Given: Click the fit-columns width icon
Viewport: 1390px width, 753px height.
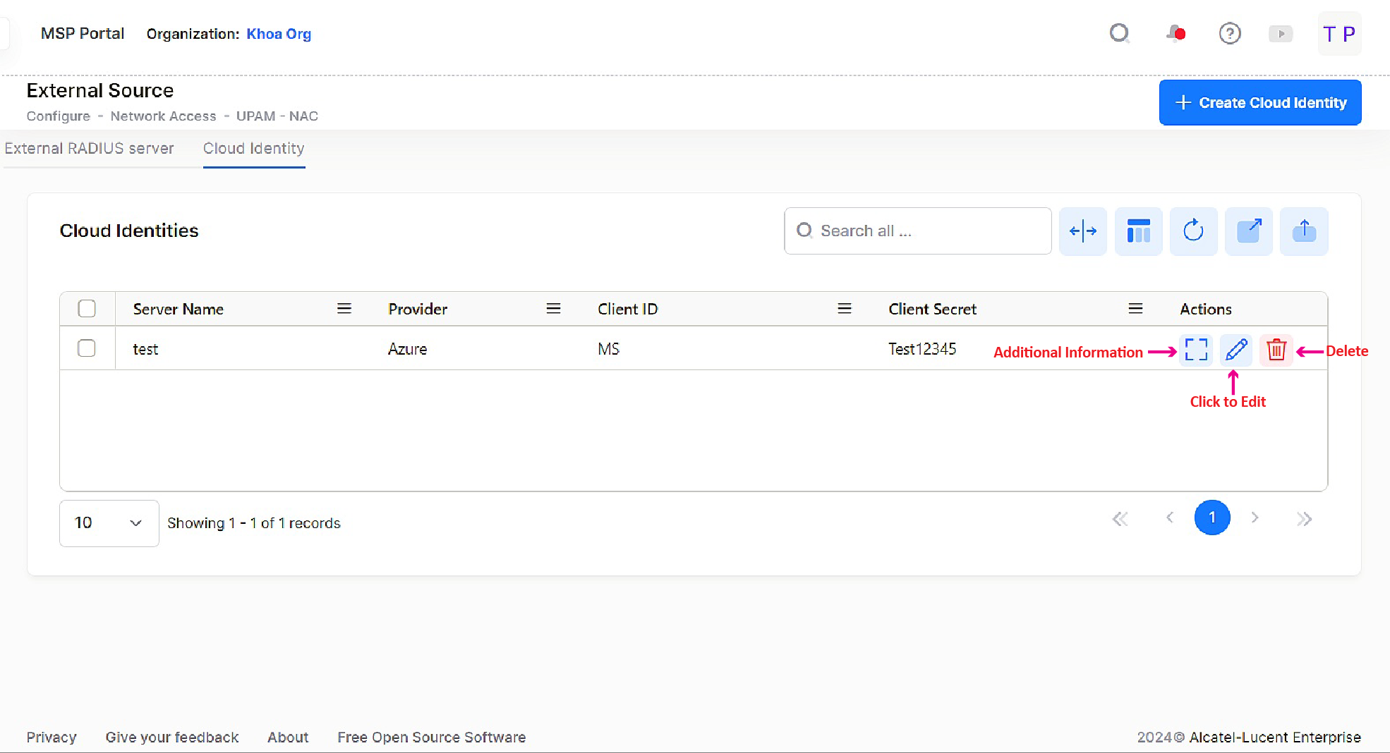Looking at the screenshot, I should click(1082, 231).
